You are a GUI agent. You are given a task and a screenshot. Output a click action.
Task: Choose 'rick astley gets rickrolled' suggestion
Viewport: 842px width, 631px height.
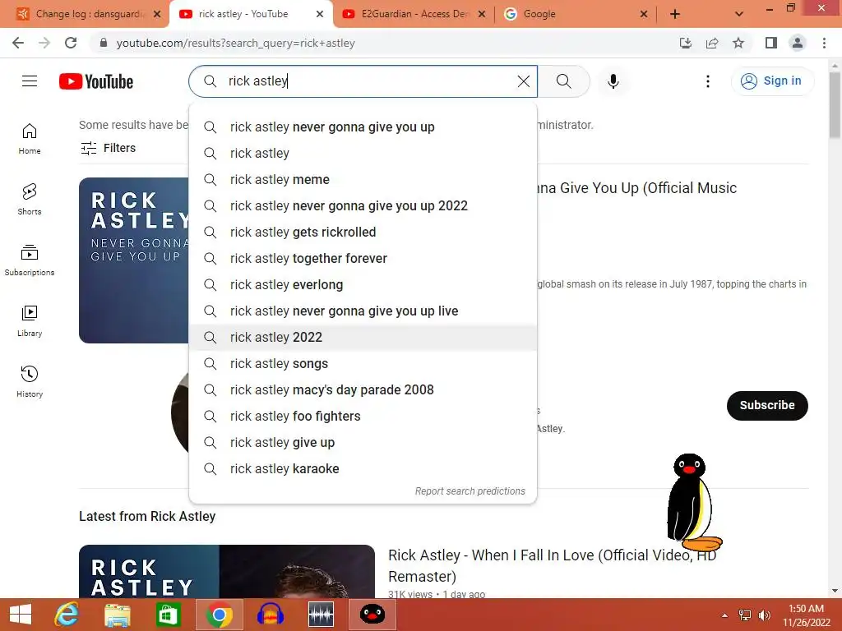(363, 233)
